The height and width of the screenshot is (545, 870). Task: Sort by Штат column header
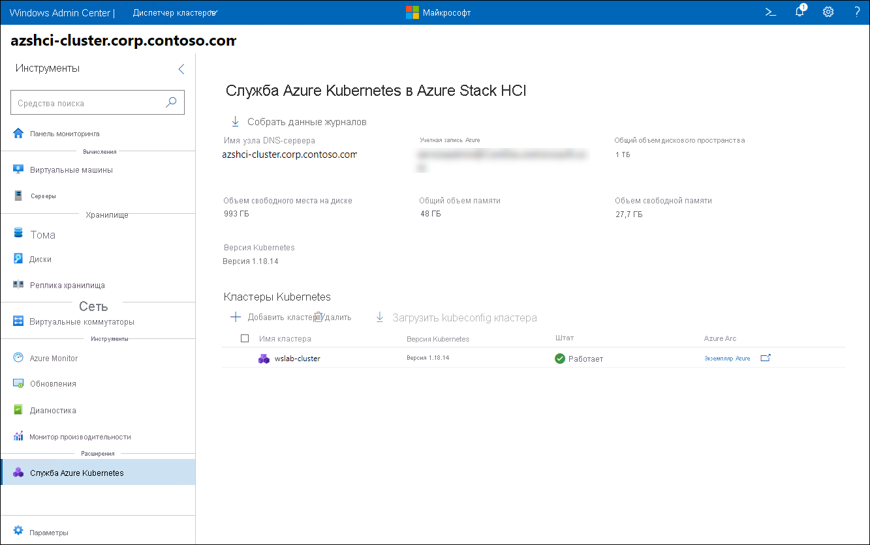(565, 338)
